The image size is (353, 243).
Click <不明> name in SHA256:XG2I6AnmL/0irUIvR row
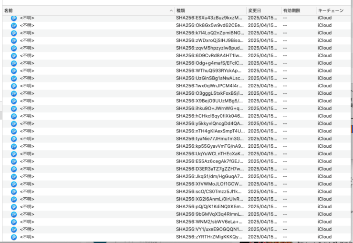[x=27, y=199]
